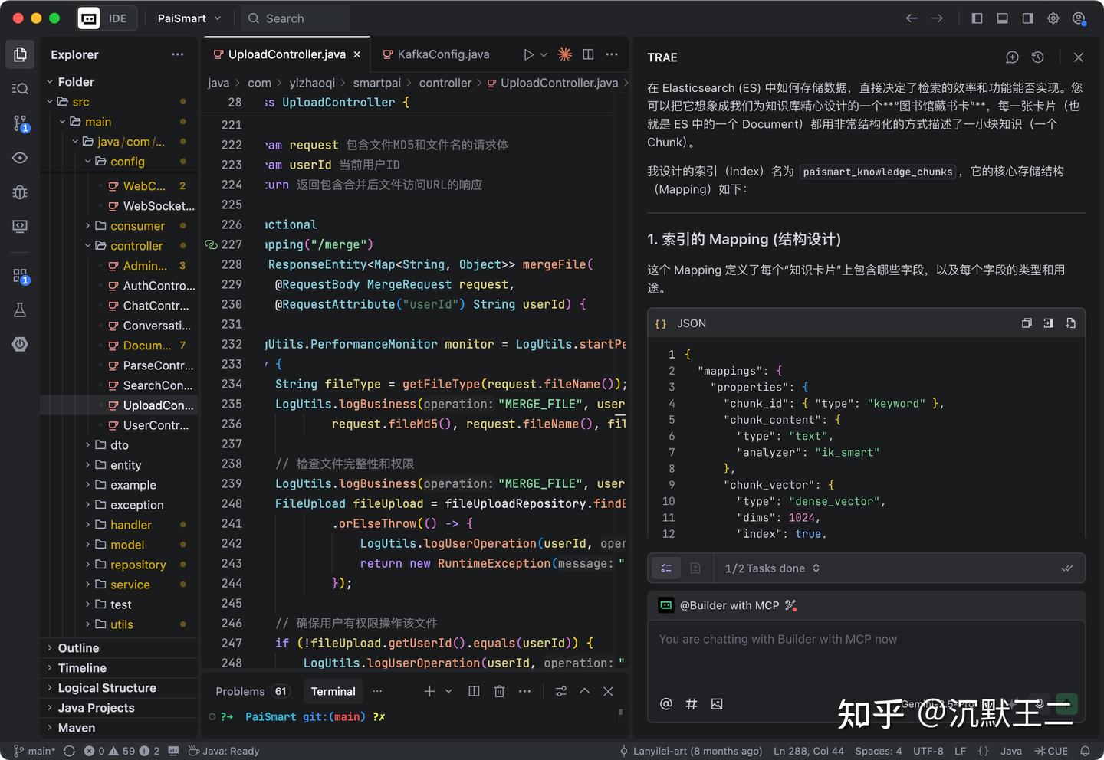Click the UTF-8 encoding in status bar
Screen dimensions: 1104x760
tap(928, 751)
